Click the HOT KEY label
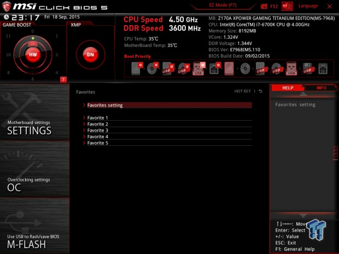 coord(243,91)
